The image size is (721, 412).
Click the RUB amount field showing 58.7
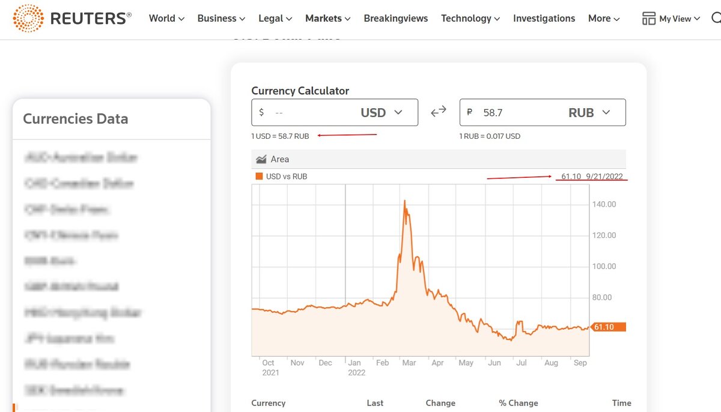(511, 112)
